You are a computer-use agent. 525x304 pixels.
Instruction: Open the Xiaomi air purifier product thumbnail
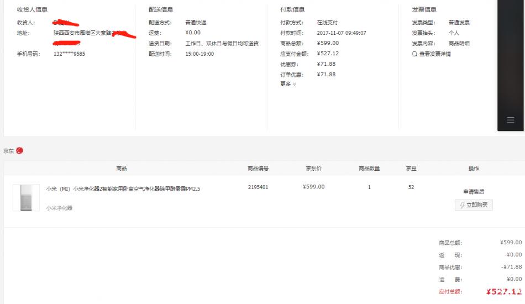26,197
